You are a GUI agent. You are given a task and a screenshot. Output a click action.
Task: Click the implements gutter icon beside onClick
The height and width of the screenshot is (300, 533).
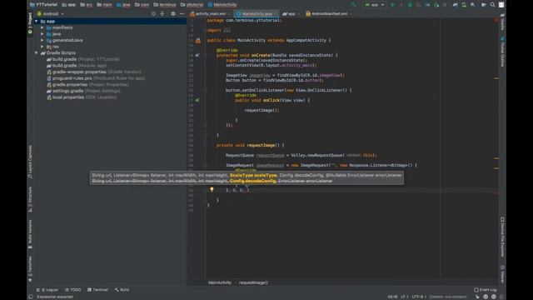click(197, 100)
